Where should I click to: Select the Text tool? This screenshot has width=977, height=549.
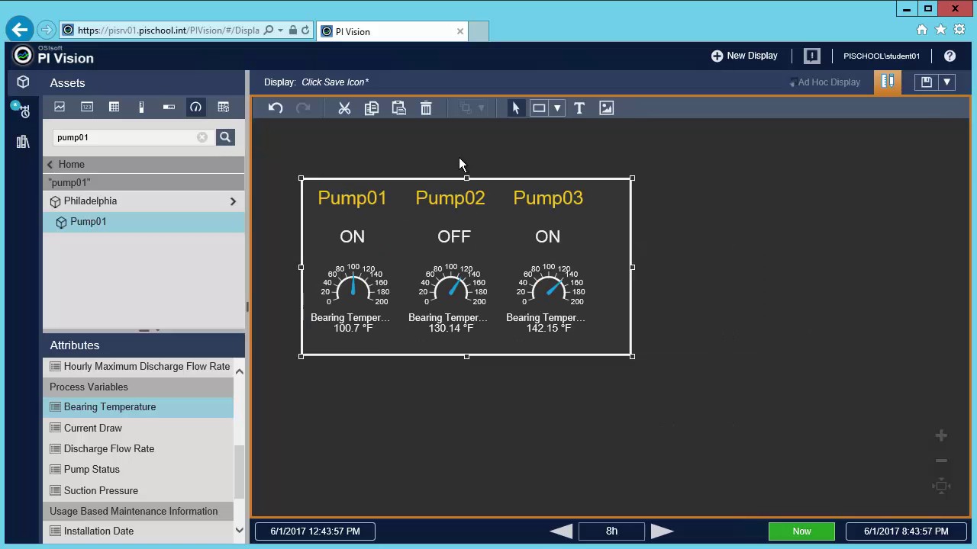[x=579, y=108]
